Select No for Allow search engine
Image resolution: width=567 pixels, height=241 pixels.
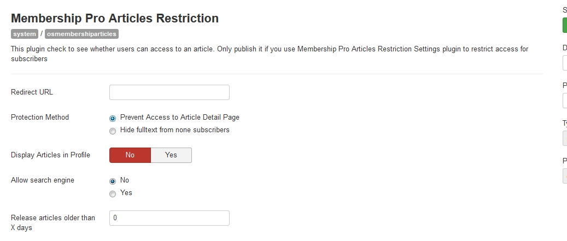pyautogui.click(x=113, y=181)
